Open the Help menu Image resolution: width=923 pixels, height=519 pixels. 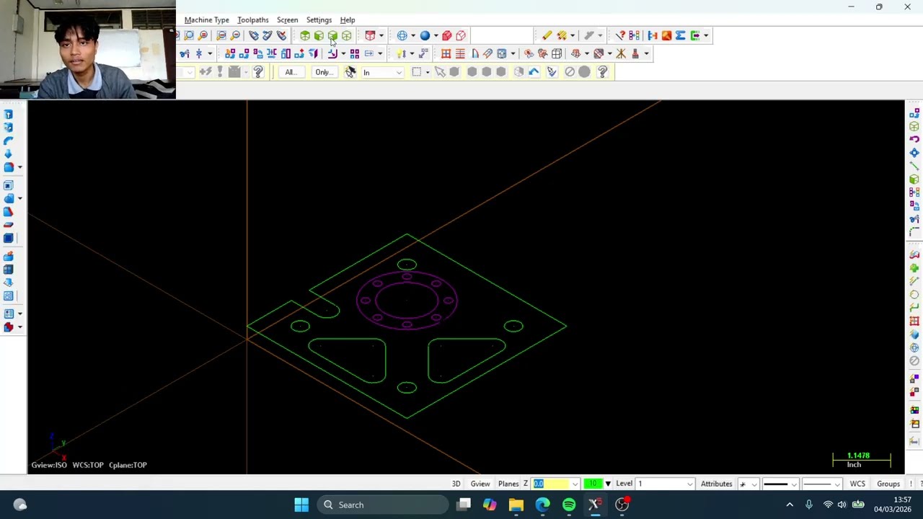click(x=348, y=19)
